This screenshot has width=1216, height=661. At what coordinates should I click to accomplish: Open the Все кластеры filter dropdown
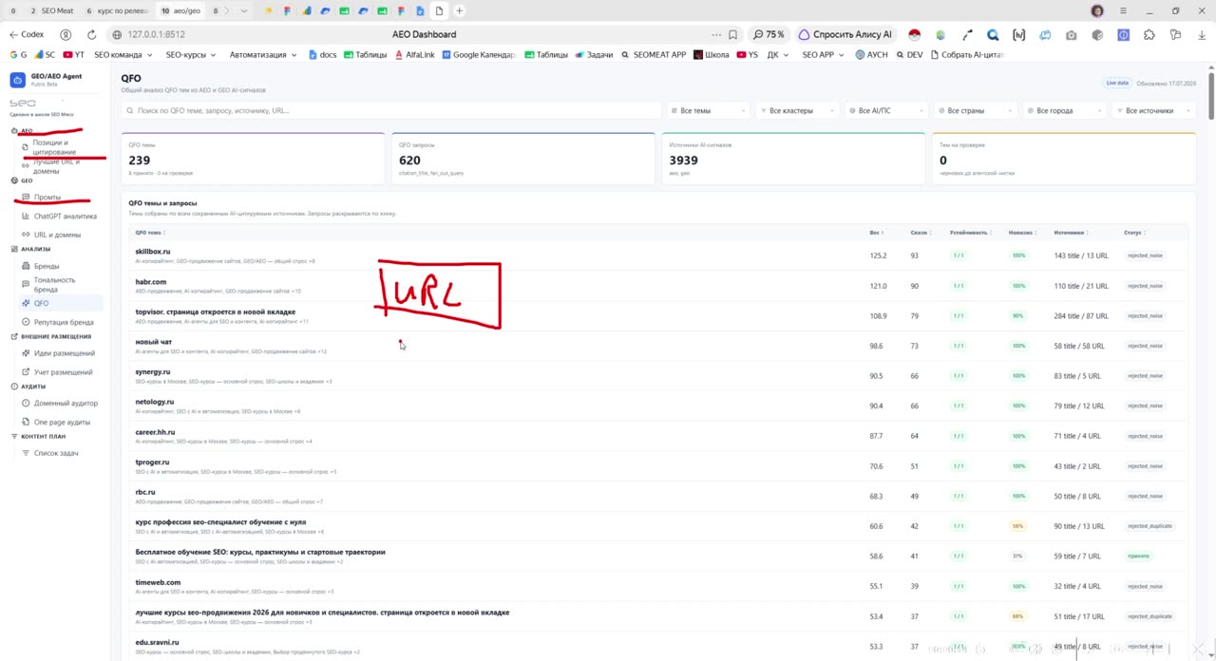[797, 111]
